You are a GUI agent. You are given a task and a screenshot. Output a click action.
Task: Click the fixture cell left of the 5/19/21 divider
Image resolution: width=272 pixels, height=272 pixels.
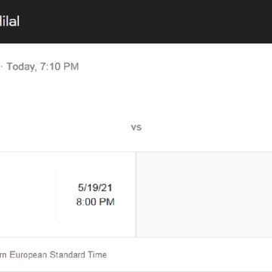click(x=28, y=195)
